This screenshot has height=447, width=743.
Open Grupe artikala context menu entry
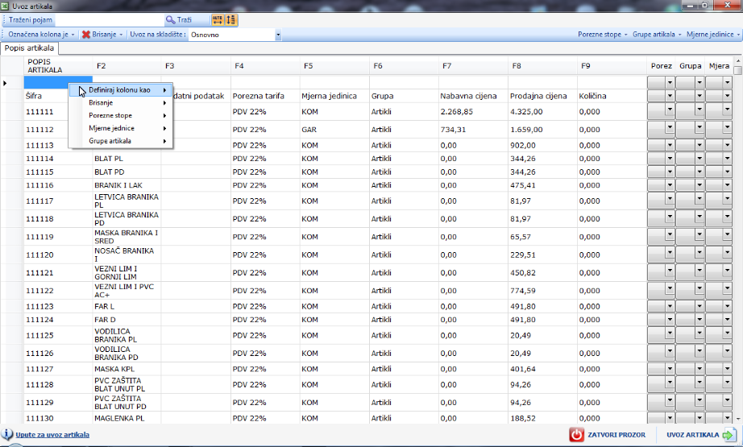[x=121, y=141]
